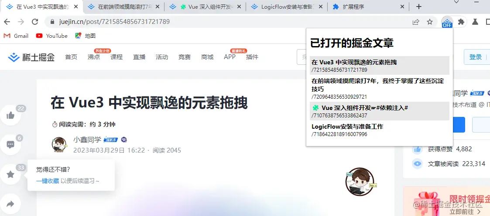
Task: Go forward with the browser forward arrow
Action: coord(21,22)
